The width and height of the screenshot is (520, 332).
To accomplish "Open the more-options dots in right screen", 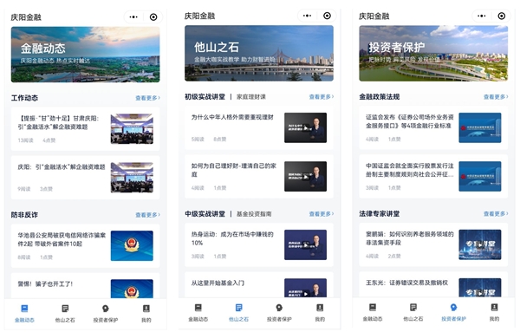I will pos(482,16).
